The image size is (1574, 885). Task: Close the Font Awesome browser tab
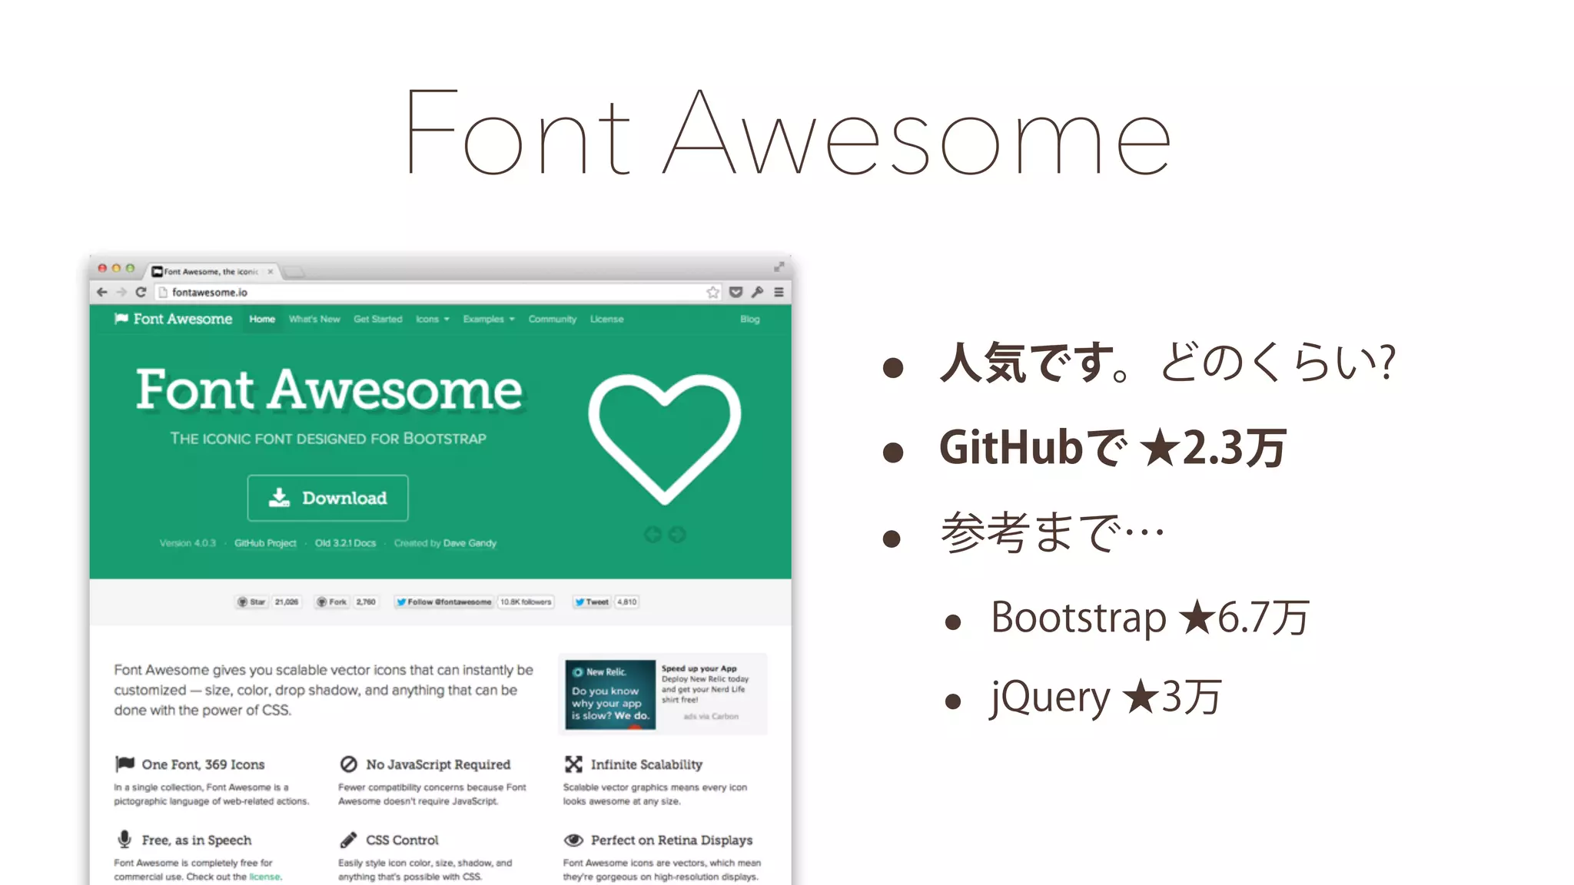pos(270,271)
